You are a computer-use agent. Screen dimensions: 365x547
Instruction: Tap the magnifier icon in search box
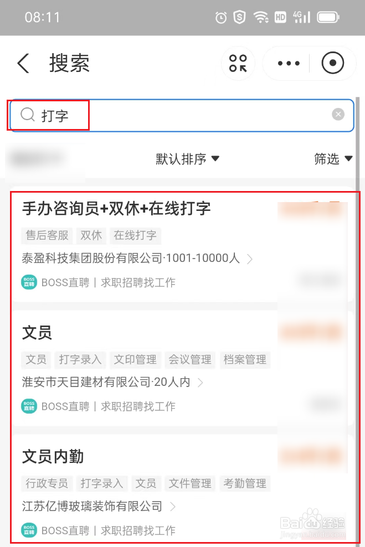[28, 115]
